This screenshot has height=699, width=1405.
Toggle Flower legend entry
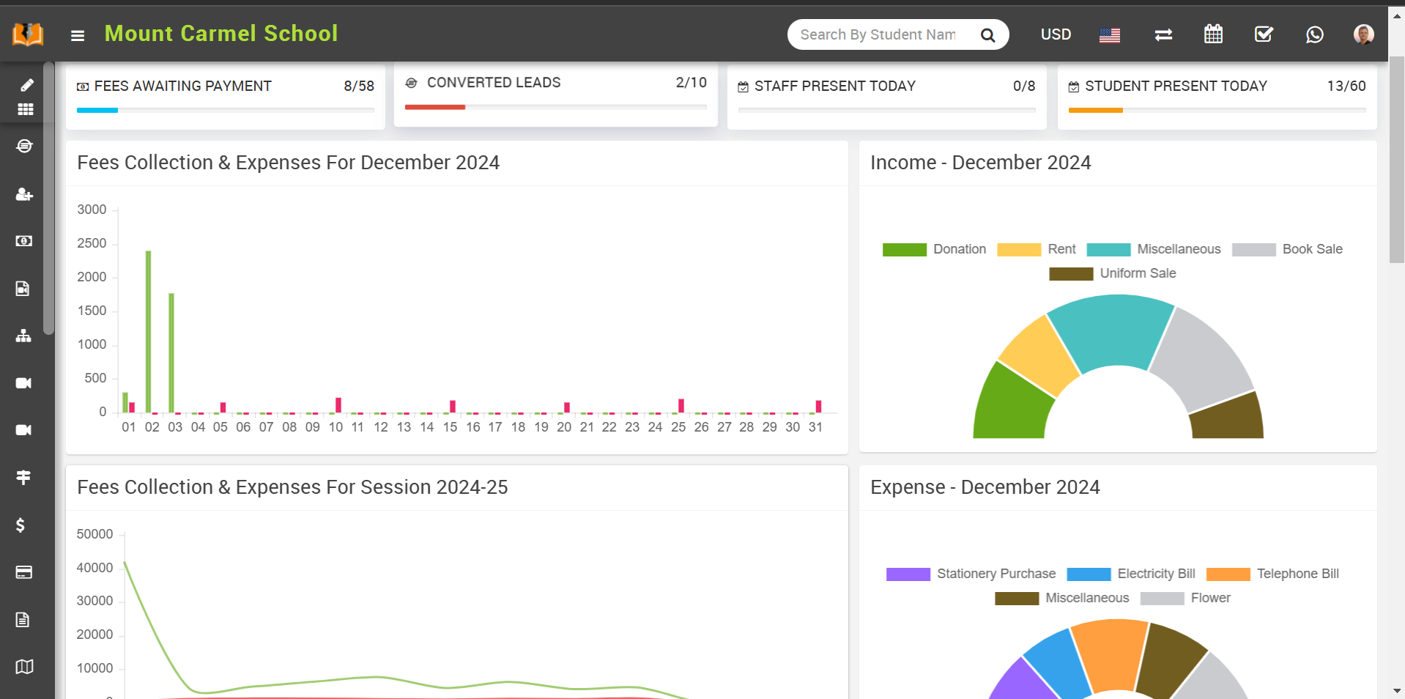point(1185,598)
